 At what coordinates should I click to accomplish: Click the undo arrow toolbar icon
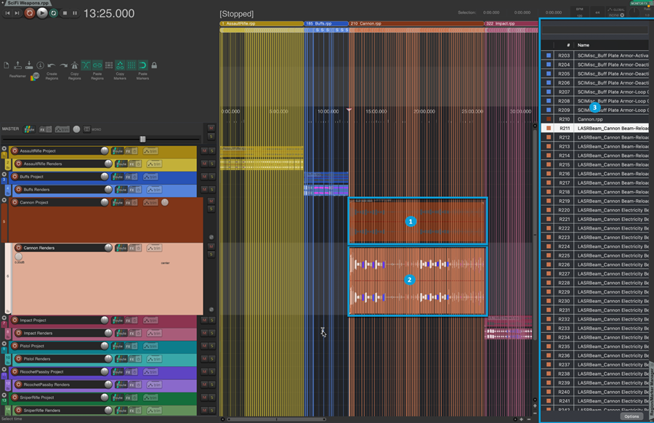click(52, 65)
